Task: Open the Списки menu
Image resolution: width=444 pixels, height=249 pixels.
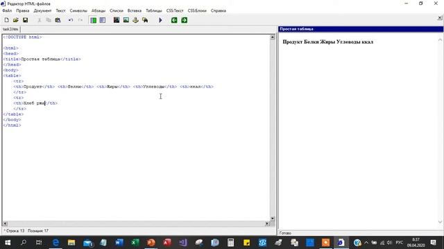Action: pyautogui.click(x=117, y=10)
